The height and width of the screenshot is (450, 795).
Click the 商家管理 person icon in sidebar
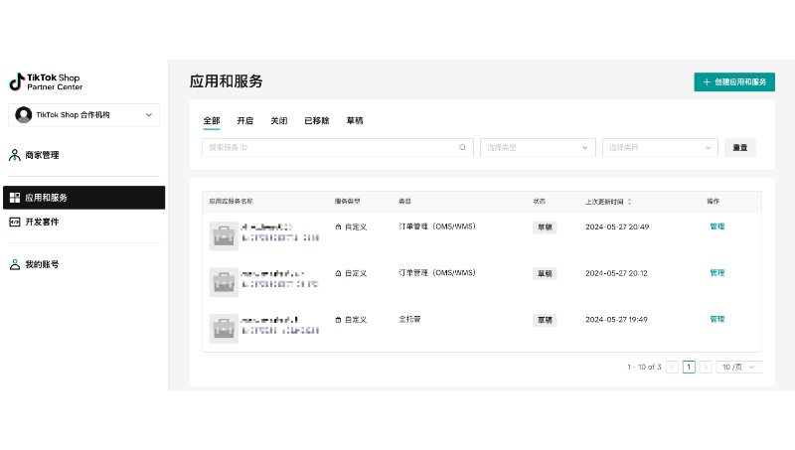15,155
